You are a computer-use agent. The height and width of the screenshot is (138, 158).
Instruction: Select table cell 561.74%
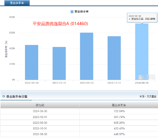click(x=119, y=117)
